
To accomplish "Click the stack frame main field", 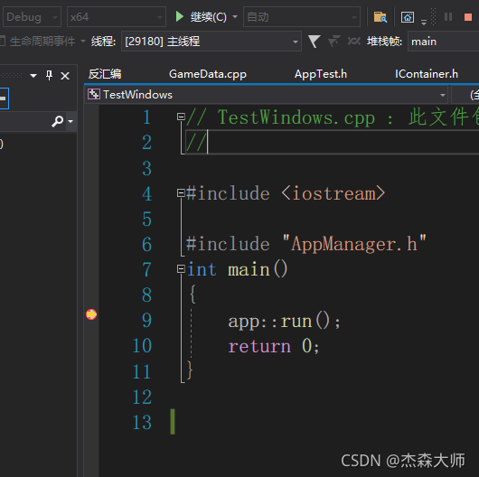I will click(443, 42).
